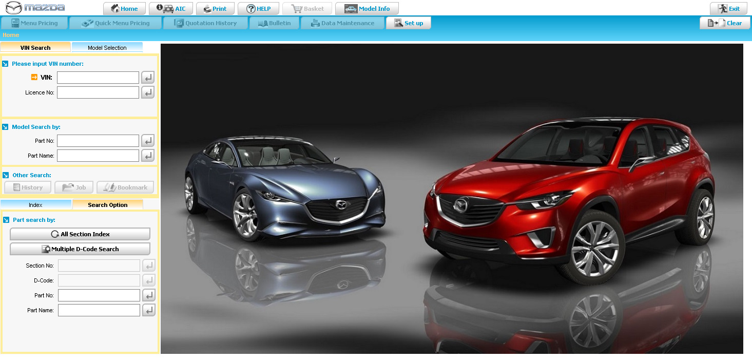Viewport: 752px width, 359px height.
Task: Click the VIN input field
Action: tap(98, 78)
